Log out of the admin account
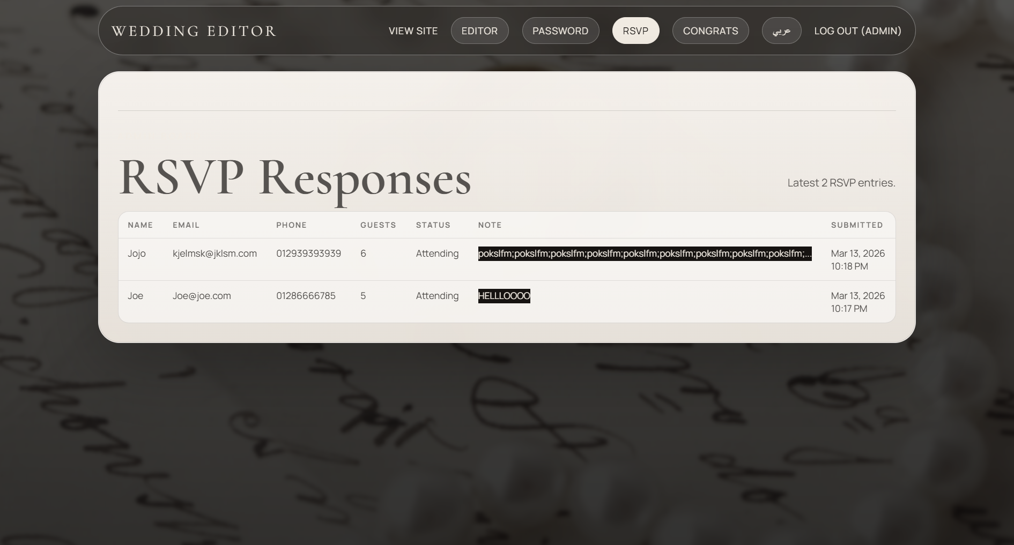 [x=857, y=31]
